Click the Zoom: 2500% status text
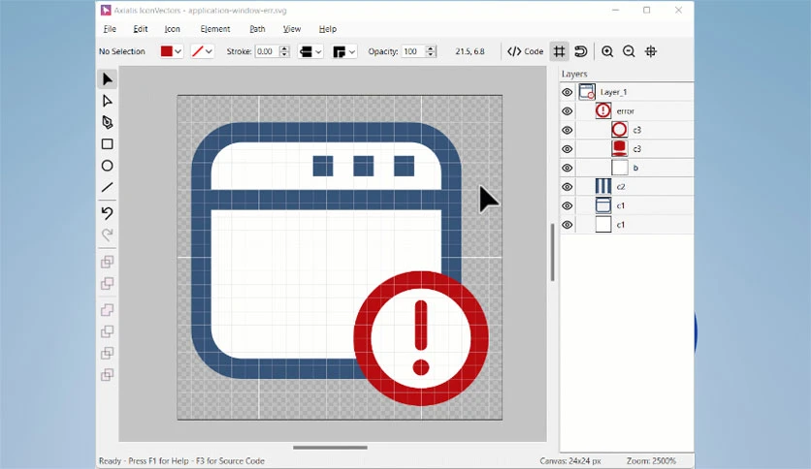 pyautogui.click(x=651, y=460)
